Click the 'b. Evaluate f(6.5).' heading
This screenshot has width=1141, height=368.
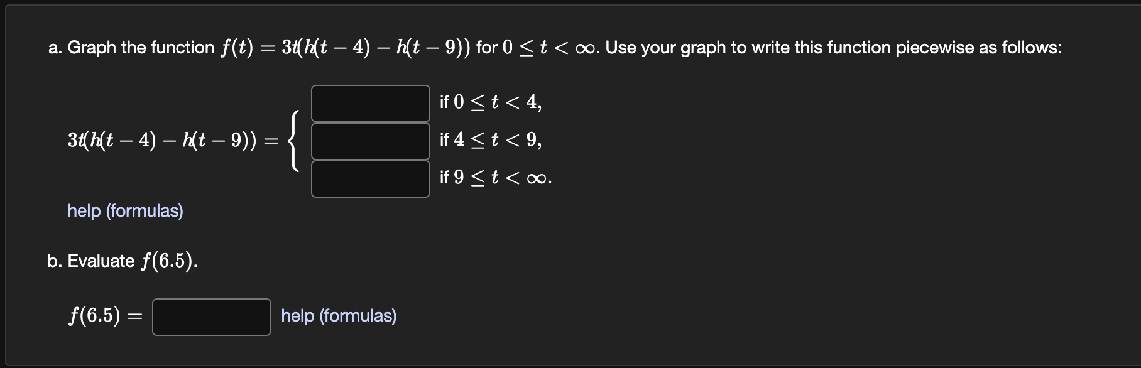tap(121, 260)
